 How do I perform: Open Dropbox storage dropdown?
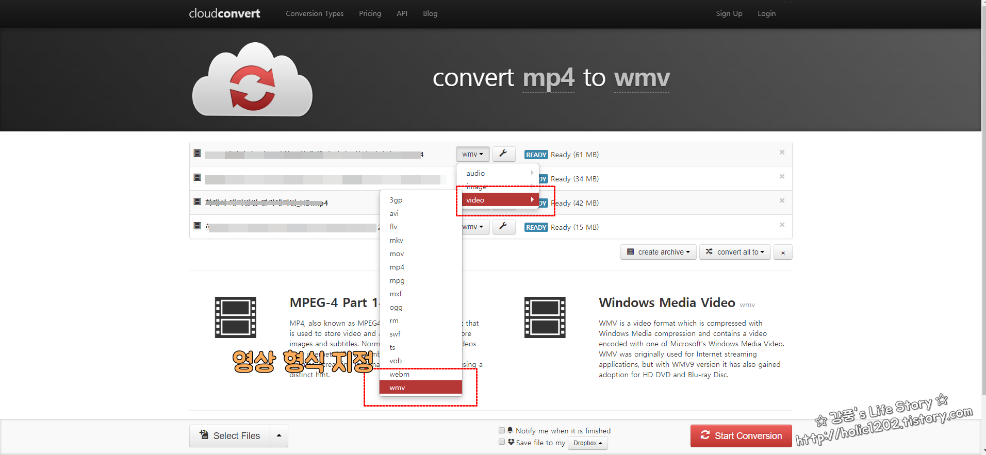click(588, 443)
